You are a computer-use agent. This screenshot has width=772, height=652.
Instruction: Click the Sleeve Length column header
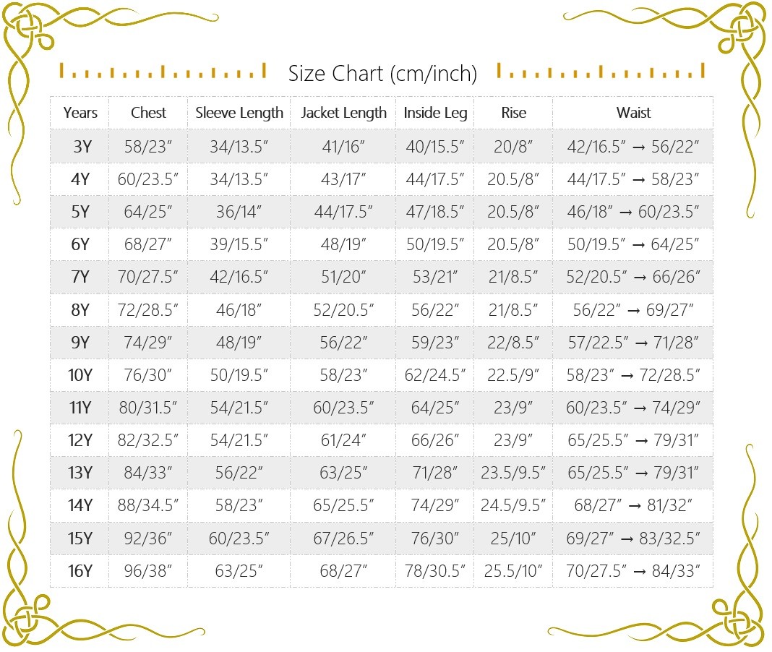[x=239, y=113]
